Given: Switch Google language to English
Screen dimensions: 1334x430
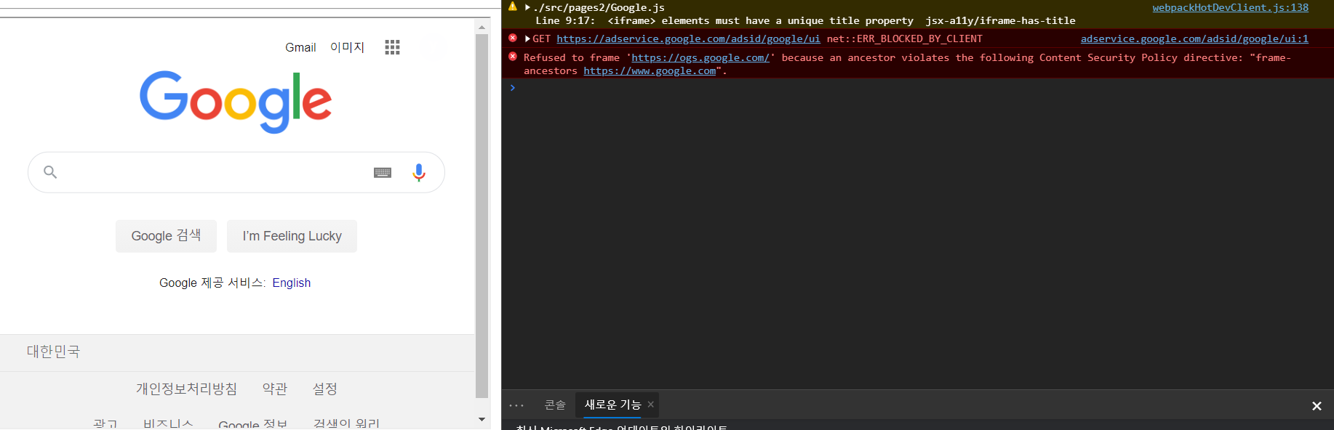Looking at the screenshot, I should [x=292, y=283].
